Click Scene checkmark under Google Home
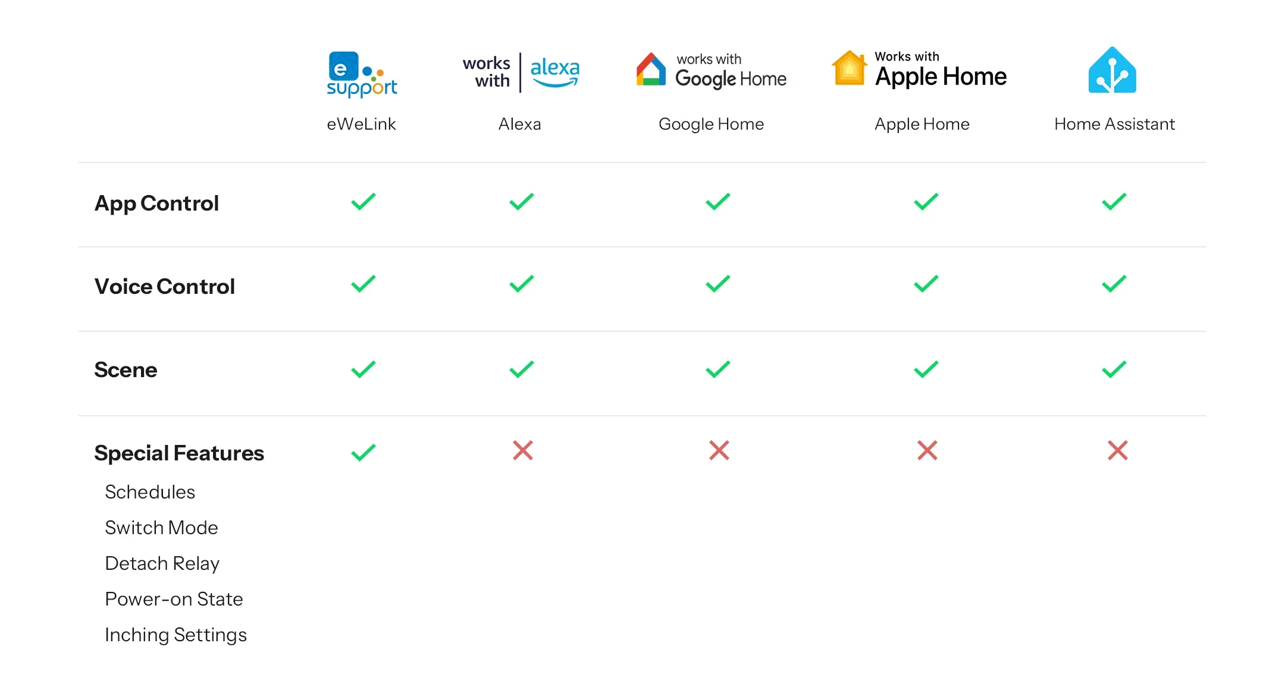1285x690 pixels. coord(718,369)
